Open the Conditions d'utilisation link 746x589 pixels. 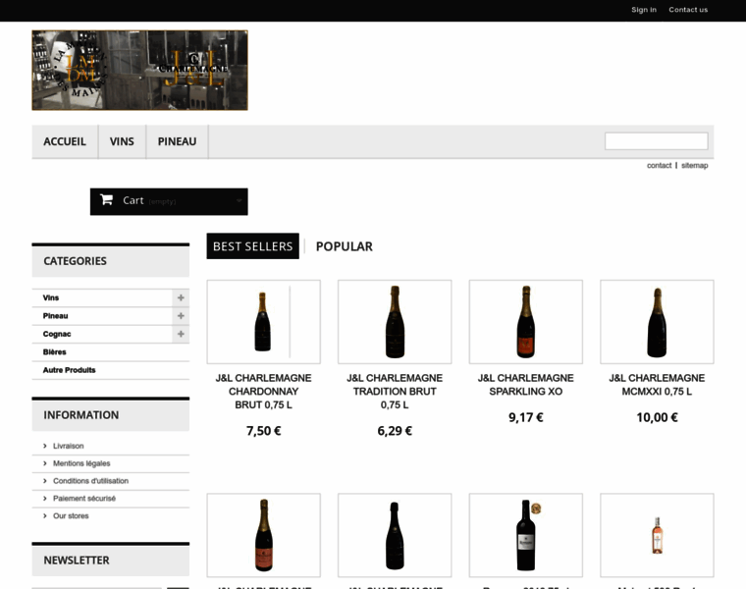click(90, 481)
